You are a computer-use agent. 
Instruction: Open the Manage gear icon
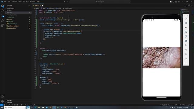[x=2, y=101]
